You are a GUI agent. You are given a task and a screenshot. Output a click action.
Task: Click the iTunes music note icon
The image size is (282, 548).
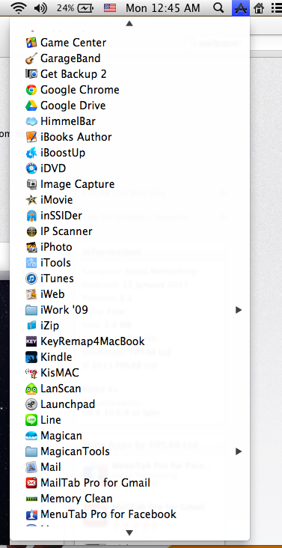coord(31,278)
